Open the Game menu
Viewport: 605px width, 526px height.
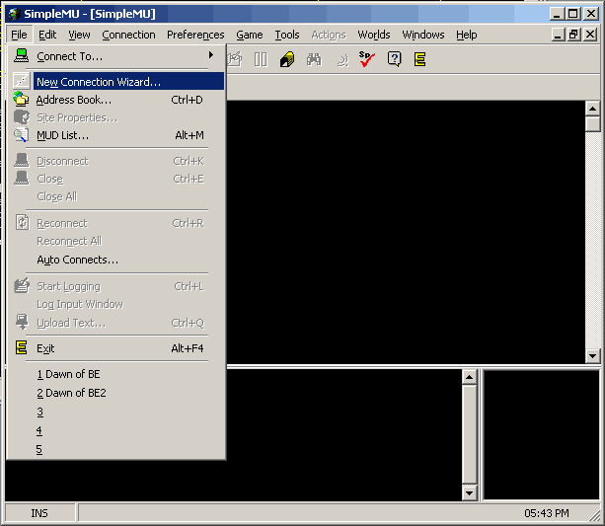point(250,35)
